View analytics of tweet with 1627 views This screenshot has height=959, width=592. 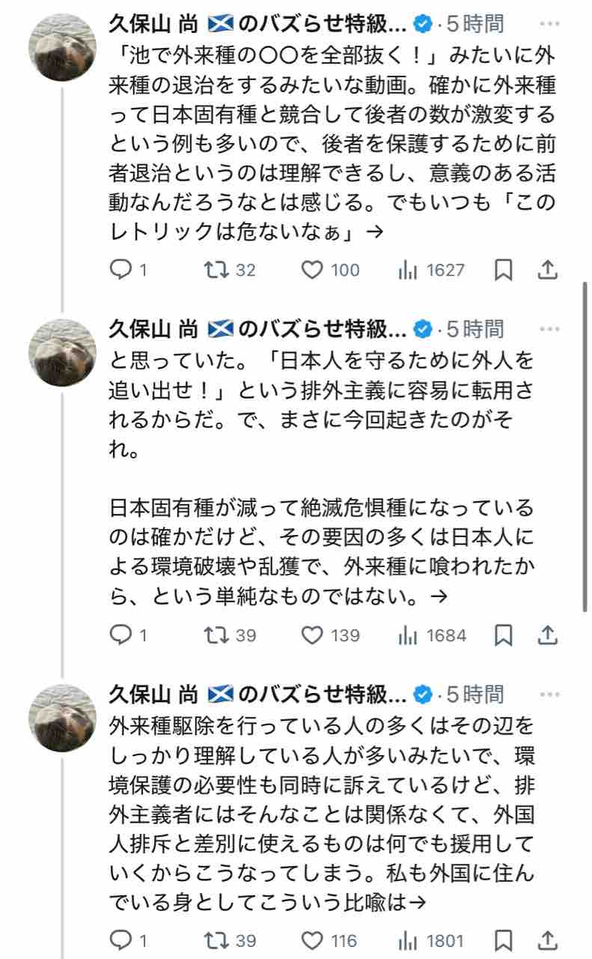click(408, 270)
